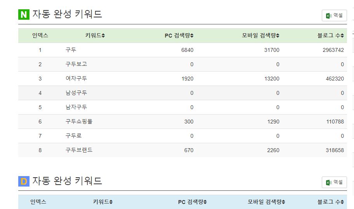Screen dimensions: 354x209
Task: Select keyword 구두브랜드
Action: point(79,150)
